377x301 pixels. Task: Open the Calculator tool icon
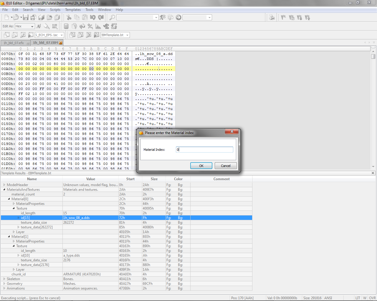[66, 26]
